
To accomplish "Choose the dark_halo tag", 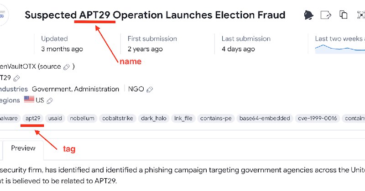I will 154,118.
